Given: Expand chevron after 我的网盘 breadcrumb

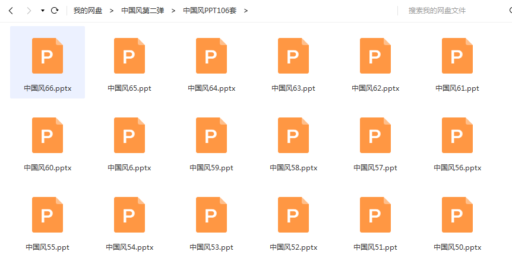Looking at the screenshot, I should pyautogui.click(x=112, y=11).
